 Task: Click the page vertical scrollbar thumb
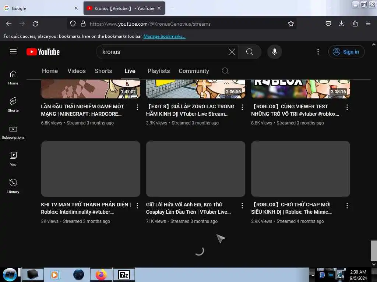(x=374, y=250)
